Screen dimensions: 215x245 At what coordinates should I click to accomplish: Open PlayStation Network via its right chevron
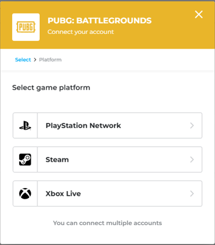pos(192,125)
